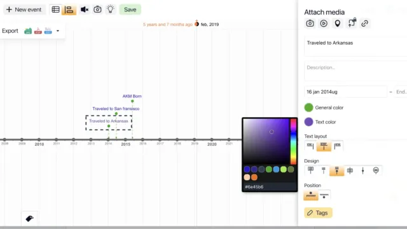Open the Tags button
Screen dimensions: 407x229
click(318, 213)
